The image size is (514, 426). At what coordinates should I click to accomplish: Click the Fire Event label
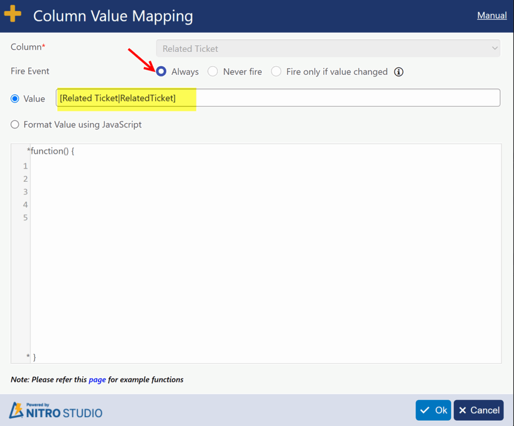point(30,71)
